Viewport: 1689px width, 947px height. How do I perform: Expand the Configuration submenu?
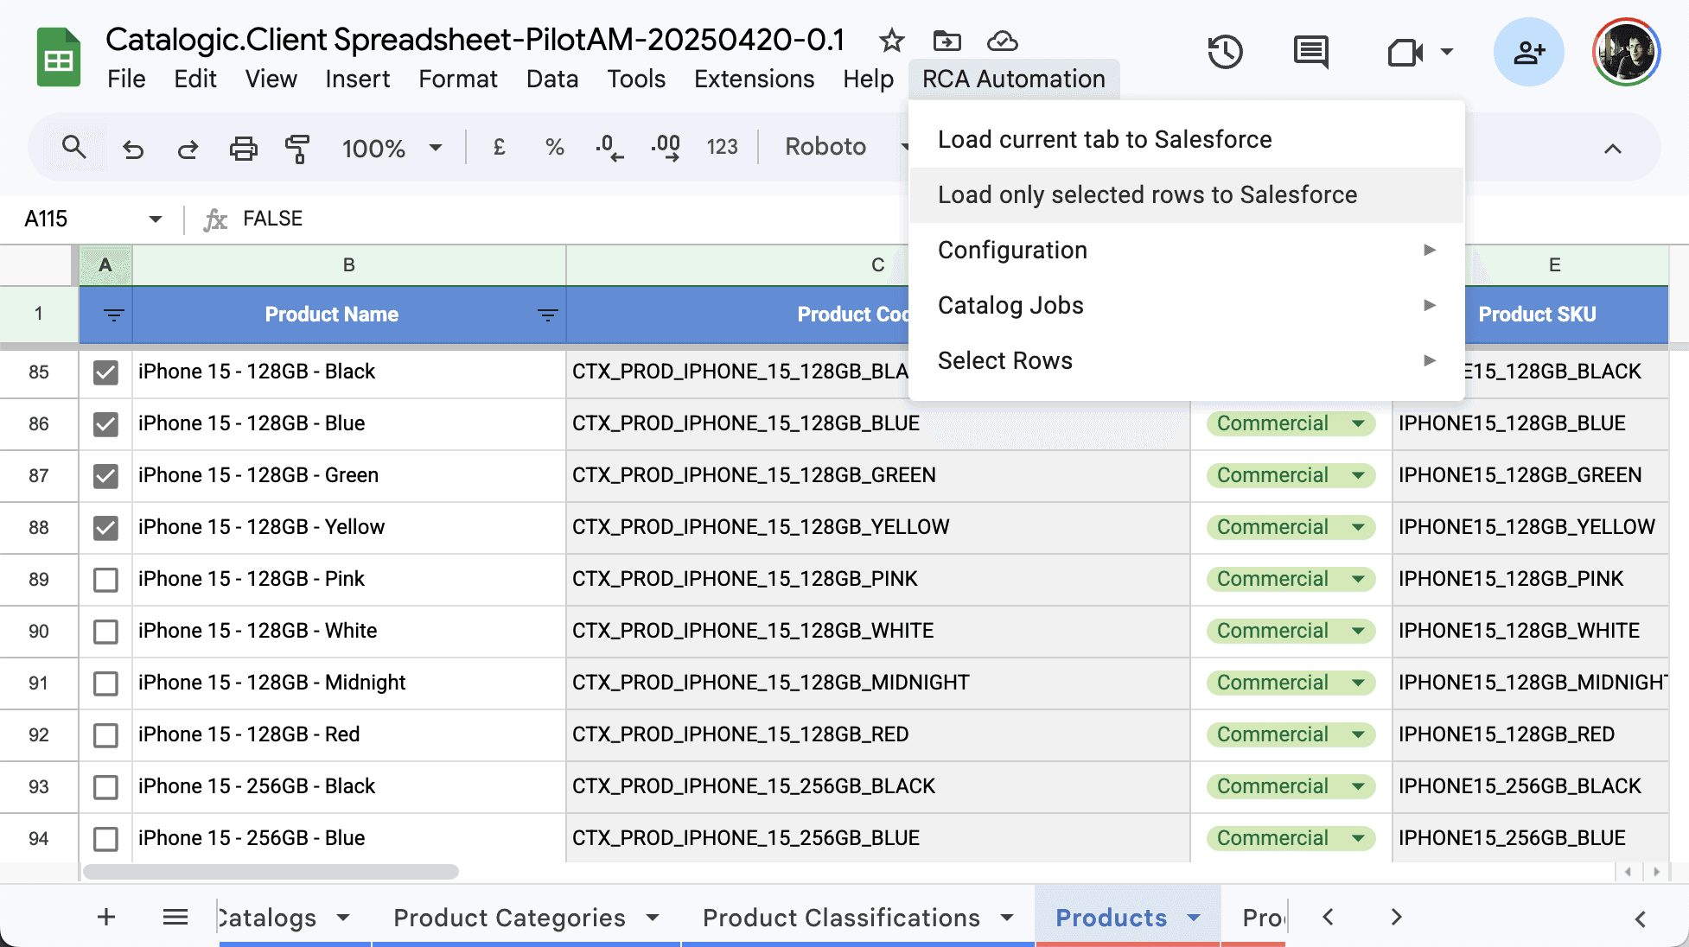click(1186, 251)
